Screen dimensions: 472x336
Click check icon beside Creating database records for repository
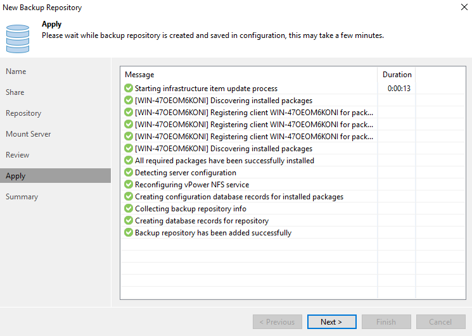(129, 220)
